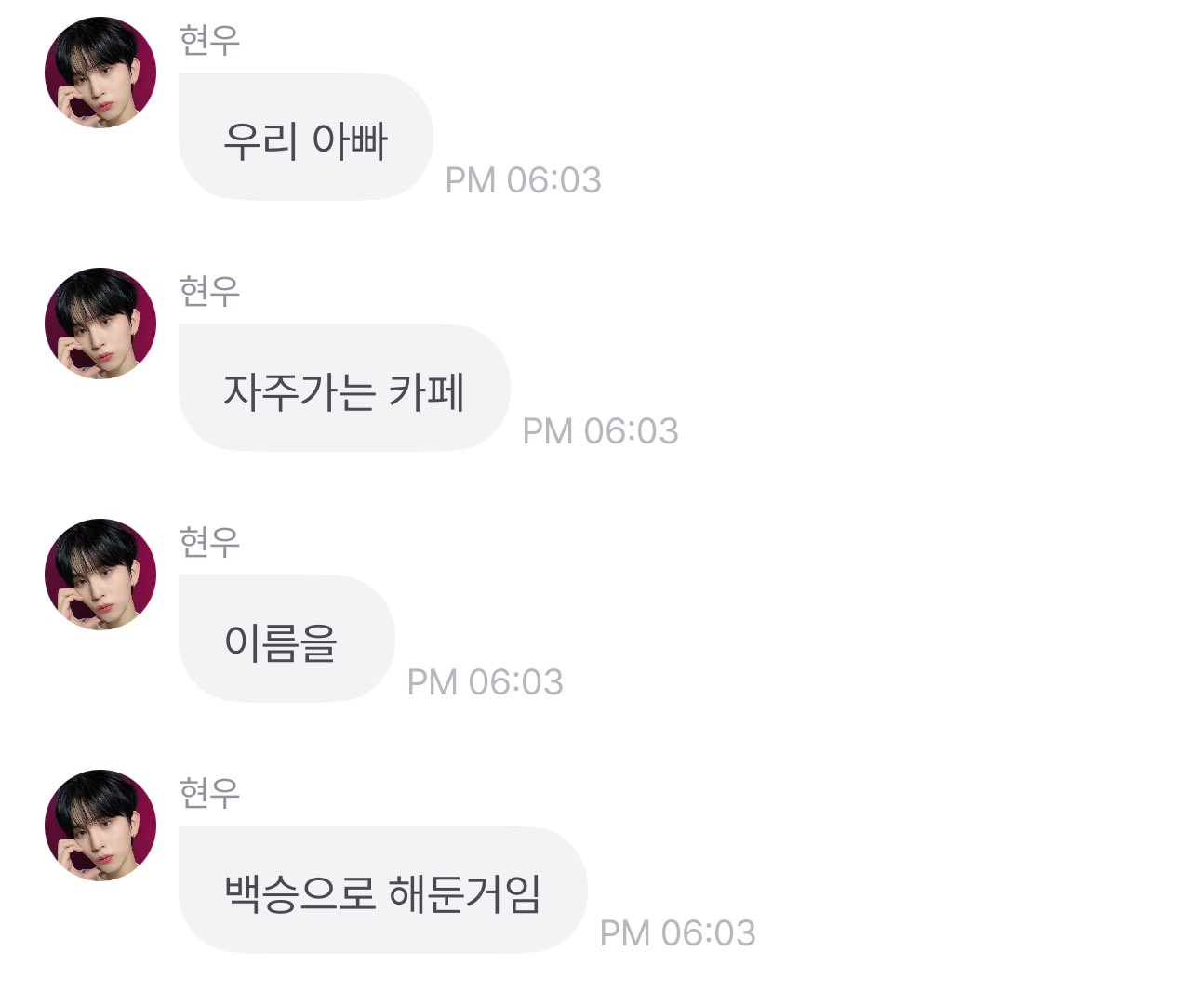Image resolution: width=1199 pixels, height=991 pixels.
Task: Click timestamp PM 06:03 beside '백승으로 해둔거임'
Action: 678,933
